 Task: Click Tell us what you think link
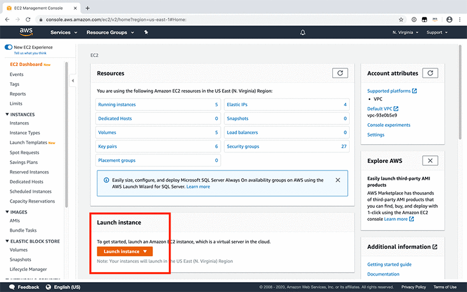click(30, 53)
